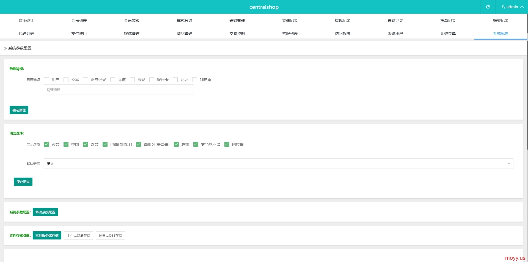Open the 模式分组 menu

coord(185,21)
